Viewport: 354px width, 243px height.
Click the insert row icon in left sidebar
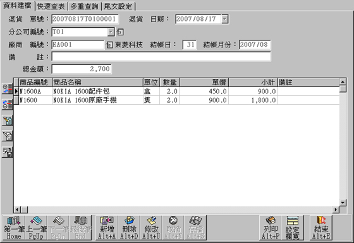pyautogui.click(x=7, y=89)
